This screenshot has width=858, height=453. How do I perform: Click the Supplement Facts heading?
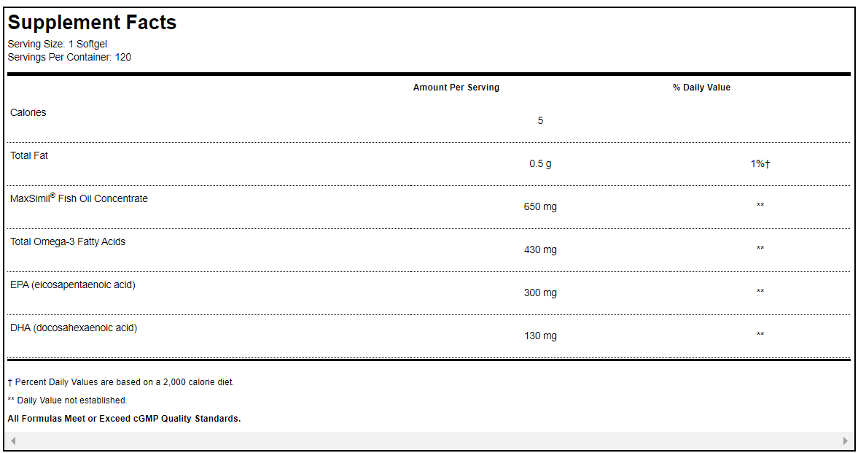click(92, 23)
